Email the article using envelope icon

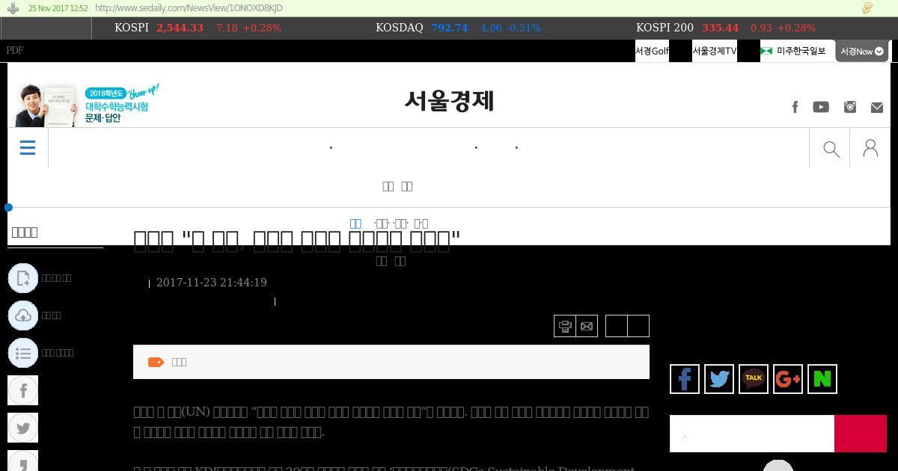[587, 326]
